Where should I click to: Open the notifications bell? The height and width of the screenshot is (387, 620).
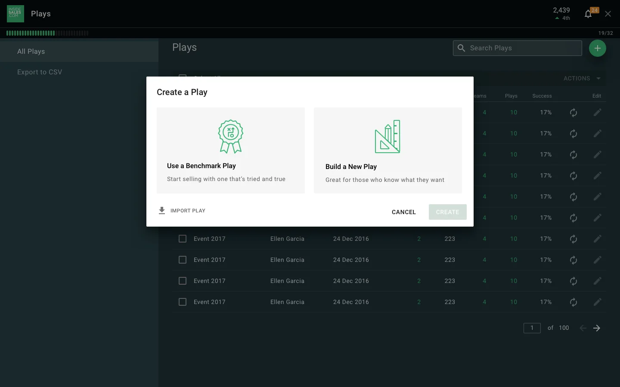pos(588,14)
